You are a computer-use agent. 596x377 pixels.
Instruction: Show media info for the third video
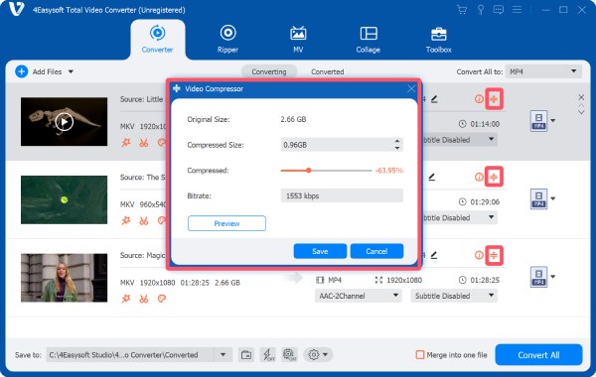(479, 255)
